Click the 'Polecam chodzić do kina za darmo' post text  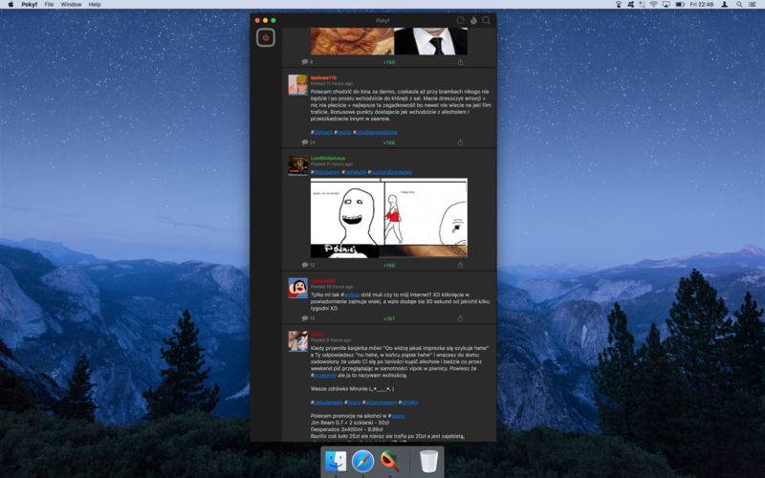click(401, 105)
